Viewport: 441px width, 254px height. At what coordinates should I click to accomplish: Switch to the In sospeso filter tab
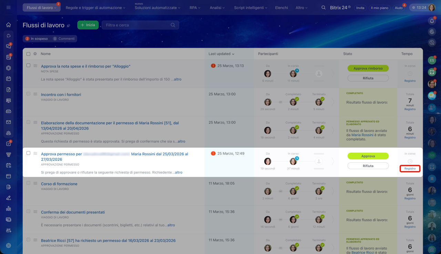[x=37, y=39]
